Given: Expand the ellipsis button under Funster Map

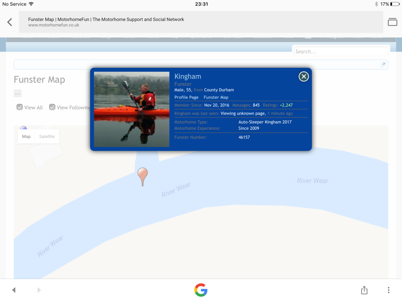Looking at the screenshot, I should [18, 93].
